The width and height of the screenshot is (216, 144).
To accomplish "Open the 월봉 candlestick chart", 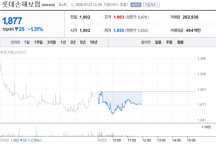I will click(180, 42).
